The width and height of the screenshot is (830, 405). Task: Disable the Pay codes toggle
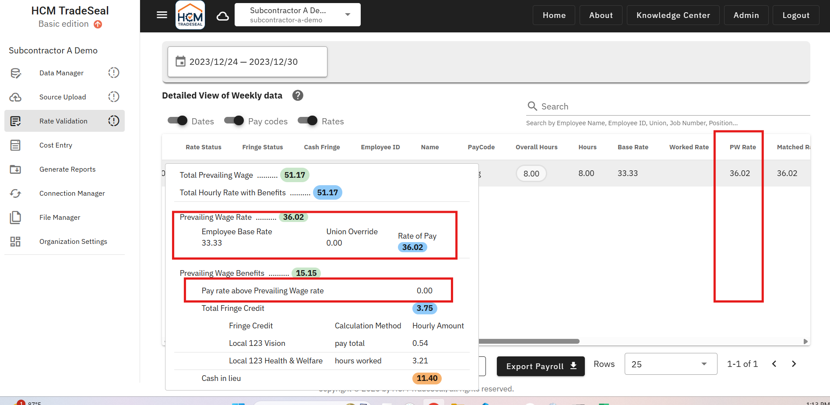[x=234, y=121]
